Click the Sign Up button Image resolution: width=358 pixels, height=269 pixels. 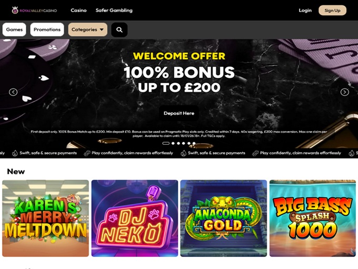click(x=332, y=11)
